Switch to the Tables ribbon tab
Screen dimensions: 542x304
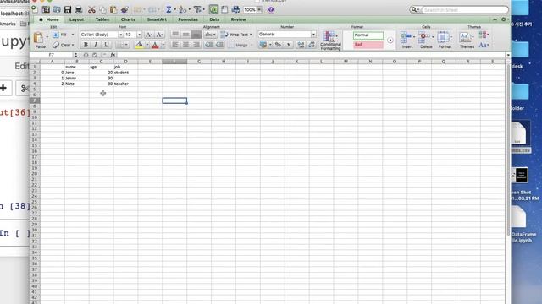(x=102, y=19)
